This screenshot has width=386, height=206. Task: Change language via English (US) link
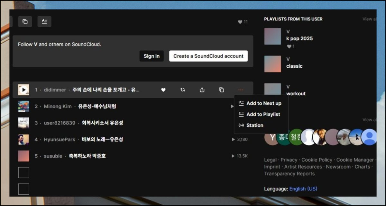point(303,189)
